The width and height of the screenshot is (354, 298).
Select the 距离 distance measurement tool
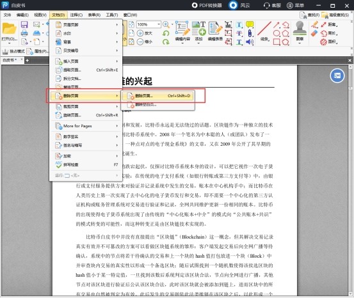coord(329,24)
